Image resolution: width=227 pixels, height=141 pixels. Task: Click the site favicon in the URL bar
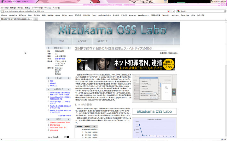(x=2, y=11)
